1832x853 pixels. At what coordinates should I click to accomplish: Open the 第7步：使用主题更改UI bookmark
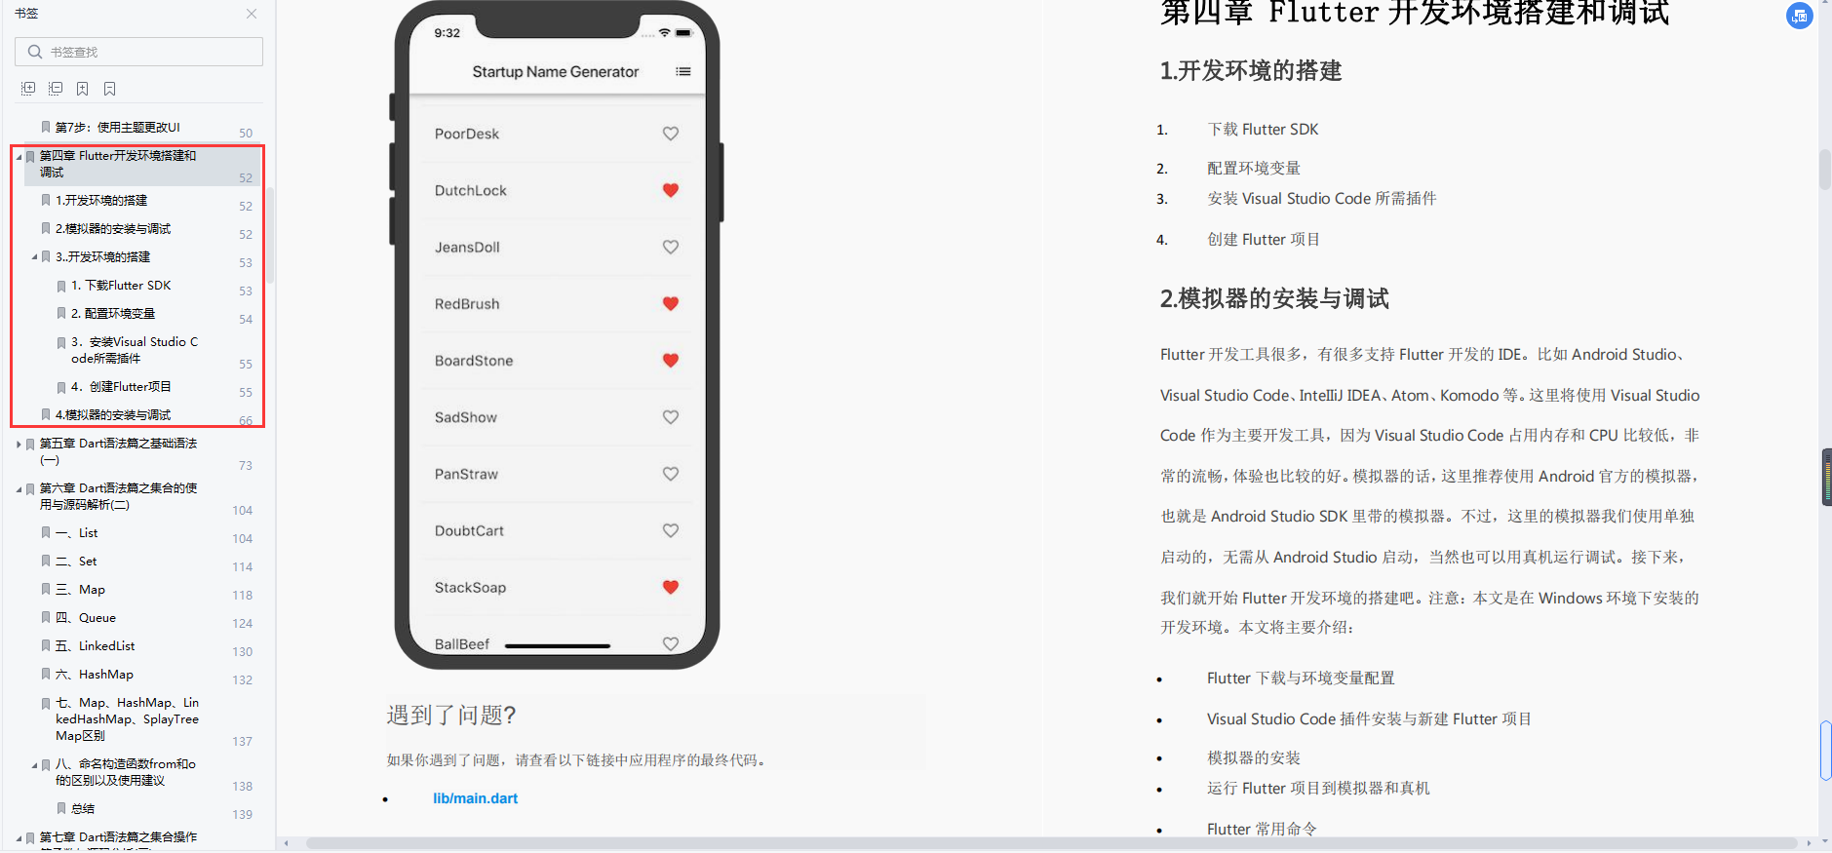118,128
